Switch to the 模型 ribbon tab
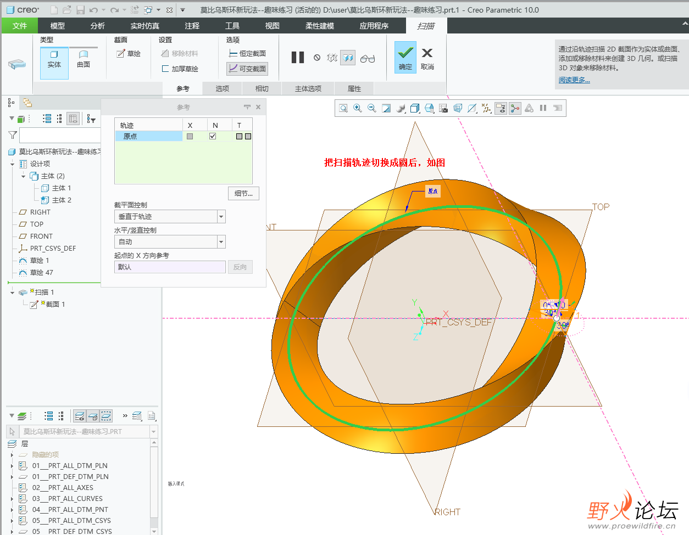The image size is (689, 535). (57, 26)
